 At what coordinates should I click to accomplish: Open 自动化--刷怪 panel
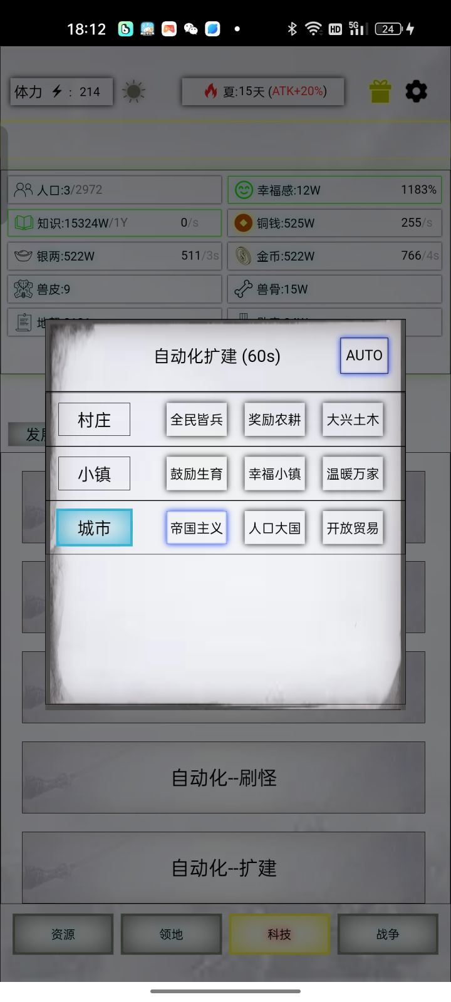click(224, 777)
